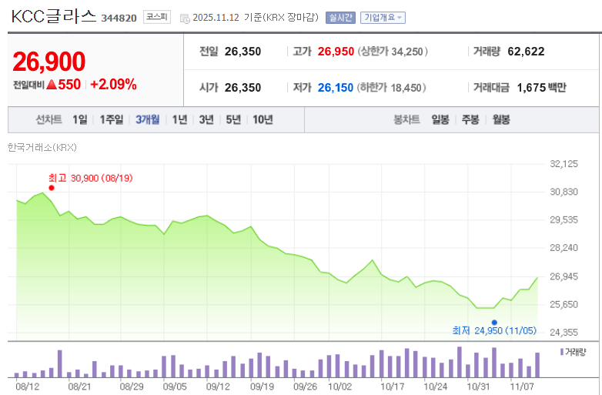Select the 1주일 line chart tab
Screen dimensions: 602x395
coord(112,120)
